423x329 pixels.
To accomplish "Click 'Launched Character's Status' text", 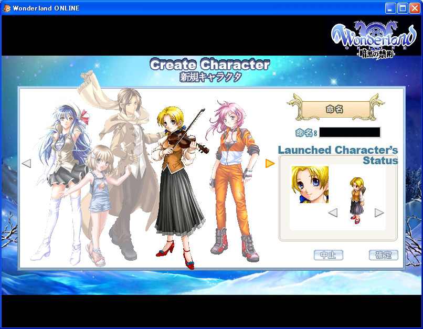I will [338, 155].
